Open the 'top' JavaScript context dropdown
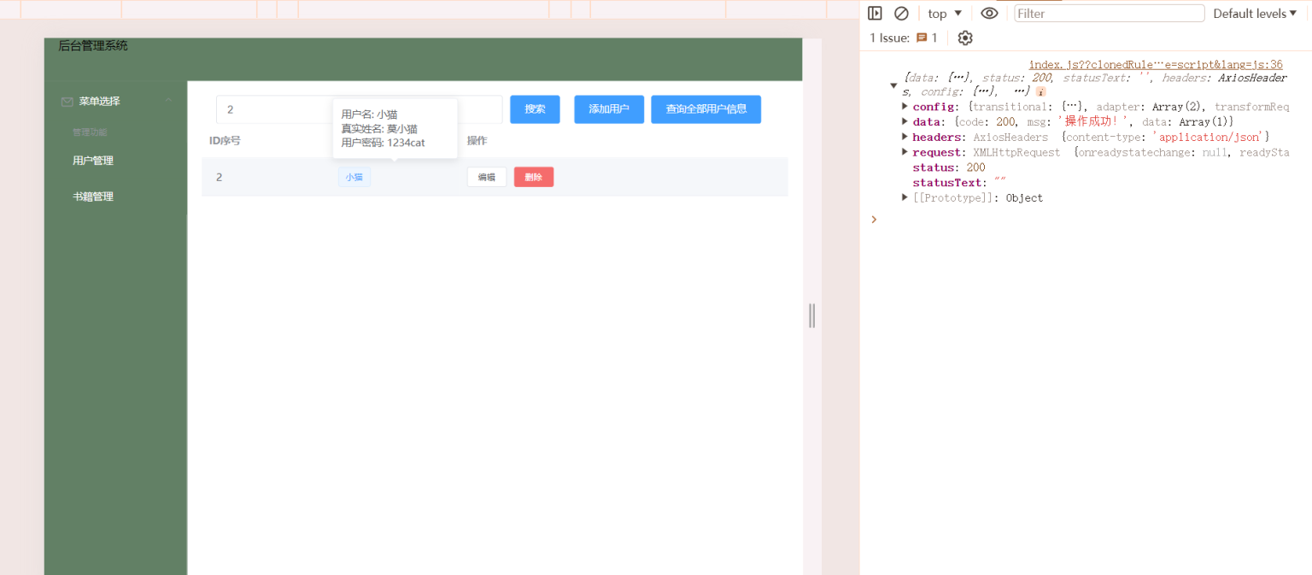 click(x=946, y=14)
